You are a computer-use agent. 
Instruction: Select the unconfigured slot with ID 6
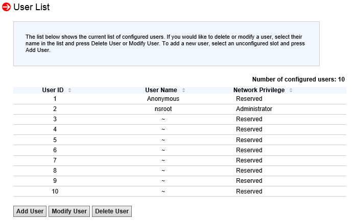[180, 150]
